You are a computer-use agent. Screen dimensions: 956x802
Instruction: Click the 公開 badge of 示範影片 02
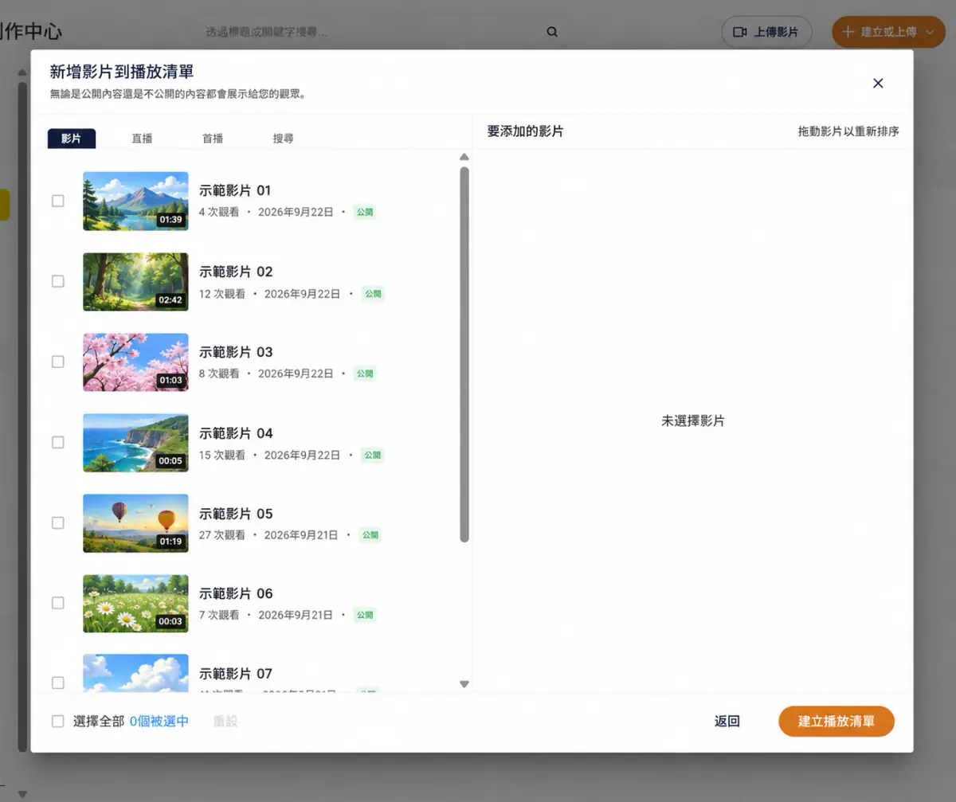click(x=373, y=294)
